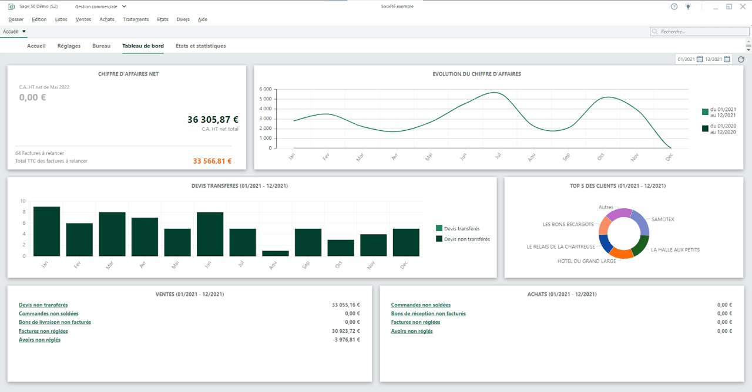The height and width of the screenshot is (392, 752).
Task: Click the search magnifier icon
Action: pyautogui.click(x=654, y=31)
